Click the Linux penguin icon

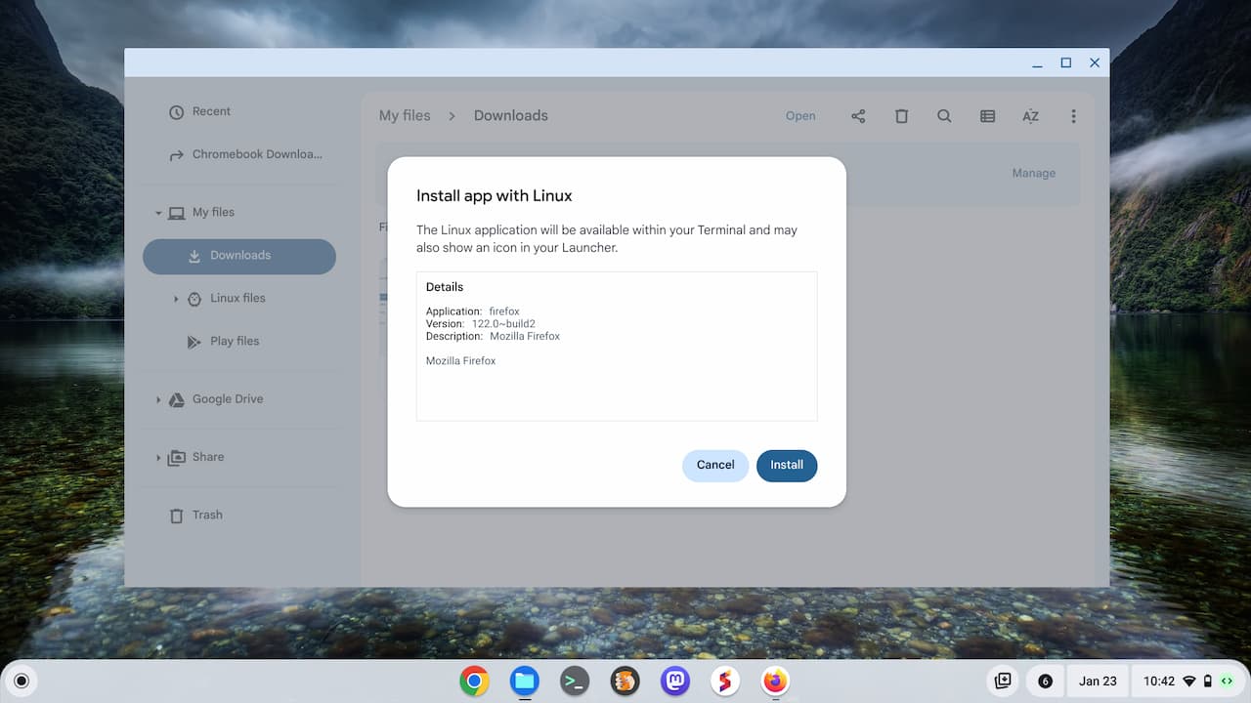tap(194, 299)
